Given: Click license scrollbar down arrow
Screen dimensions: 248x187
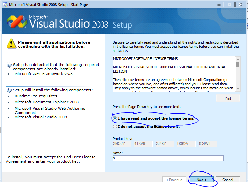Looking at the screenshot, I should [238, 89].
